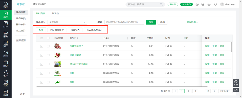Expand 高级筛选 advanced filters
This screenshot has height=98, width=242.
pos(192,22)
